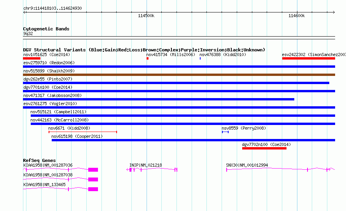Open the INIP|NM_021218 gene label
This screenshot has height=211, width=346.
[x=146, y=165]
